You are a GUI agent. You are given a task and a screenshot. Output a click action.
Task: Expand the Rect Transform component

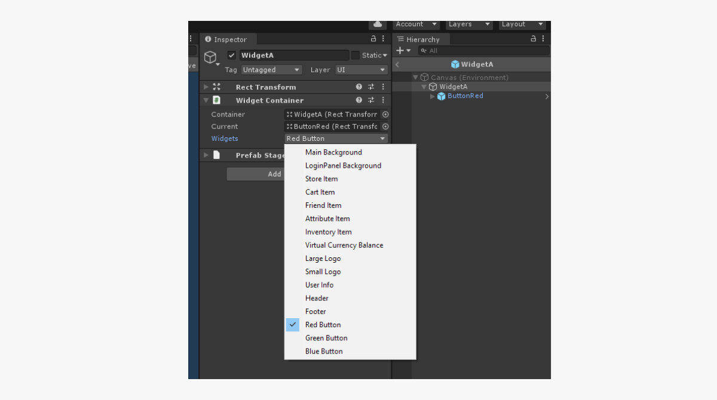coord(206,87)
